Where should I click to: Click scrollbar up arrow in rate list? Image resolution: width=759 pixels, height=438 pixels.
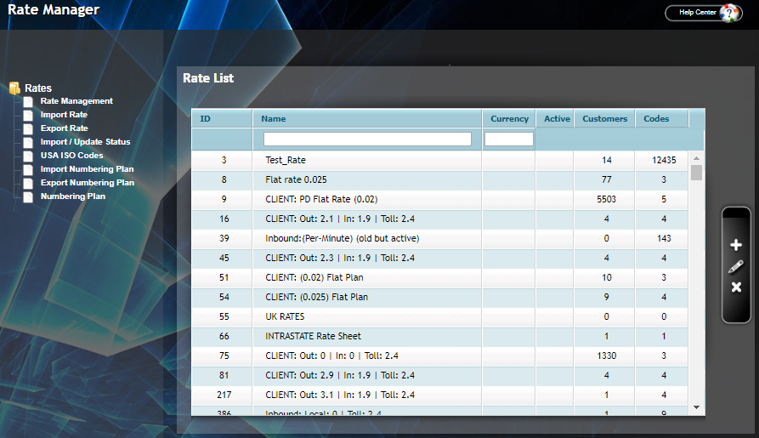coord(697,159)
